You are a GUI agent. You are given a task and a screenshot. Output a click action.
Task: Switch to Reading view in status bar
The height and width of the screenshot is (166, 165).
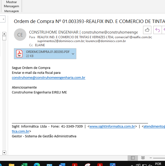coord(143,158)
